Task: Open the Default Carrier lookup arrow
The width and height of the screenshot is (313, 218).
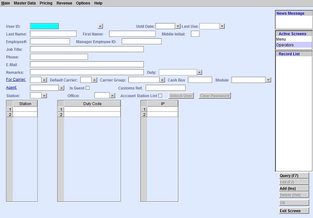Action: tap(94, 80)
